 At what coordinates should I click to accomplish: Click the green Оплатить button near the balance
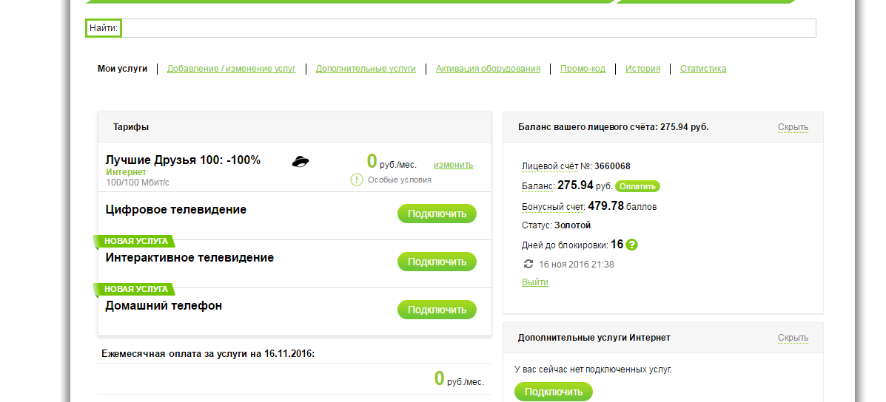pos(637,186)
